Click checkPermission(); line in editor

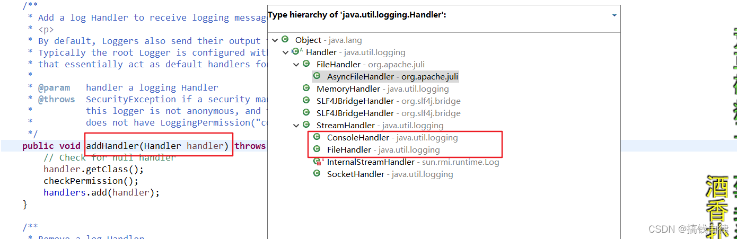[x=91, y=181]
